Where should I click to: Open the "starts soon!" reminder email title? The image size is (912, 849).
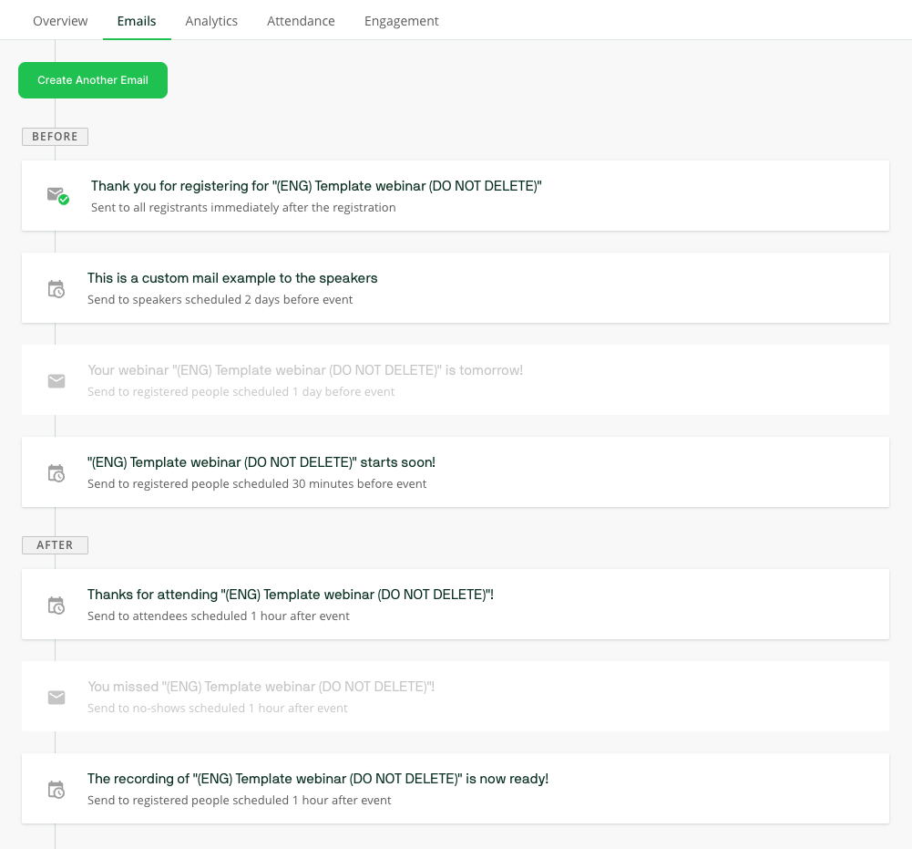[261, 462]
